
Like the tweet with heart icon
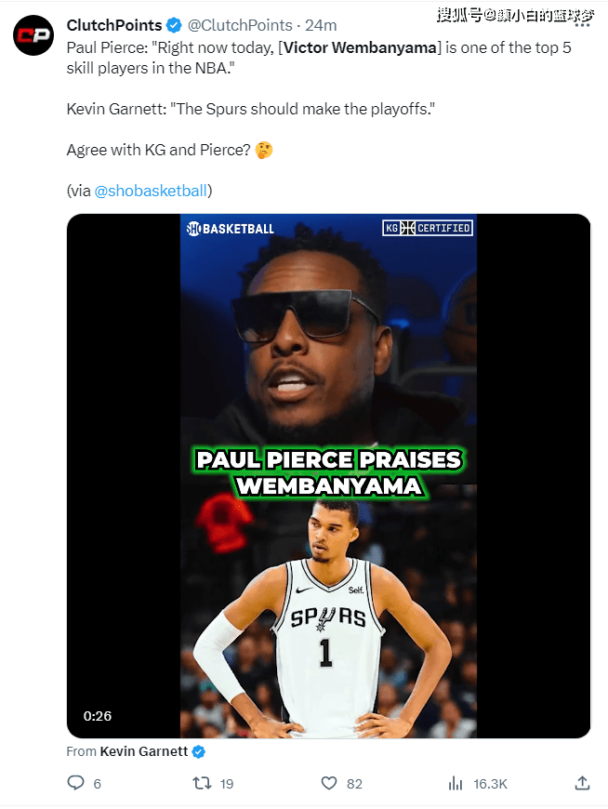point(329,783)
